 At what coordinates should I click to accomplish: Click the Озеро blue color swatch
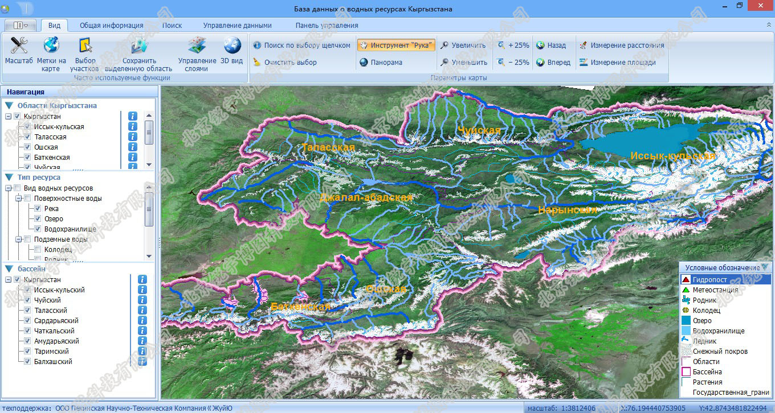(686, 321)
